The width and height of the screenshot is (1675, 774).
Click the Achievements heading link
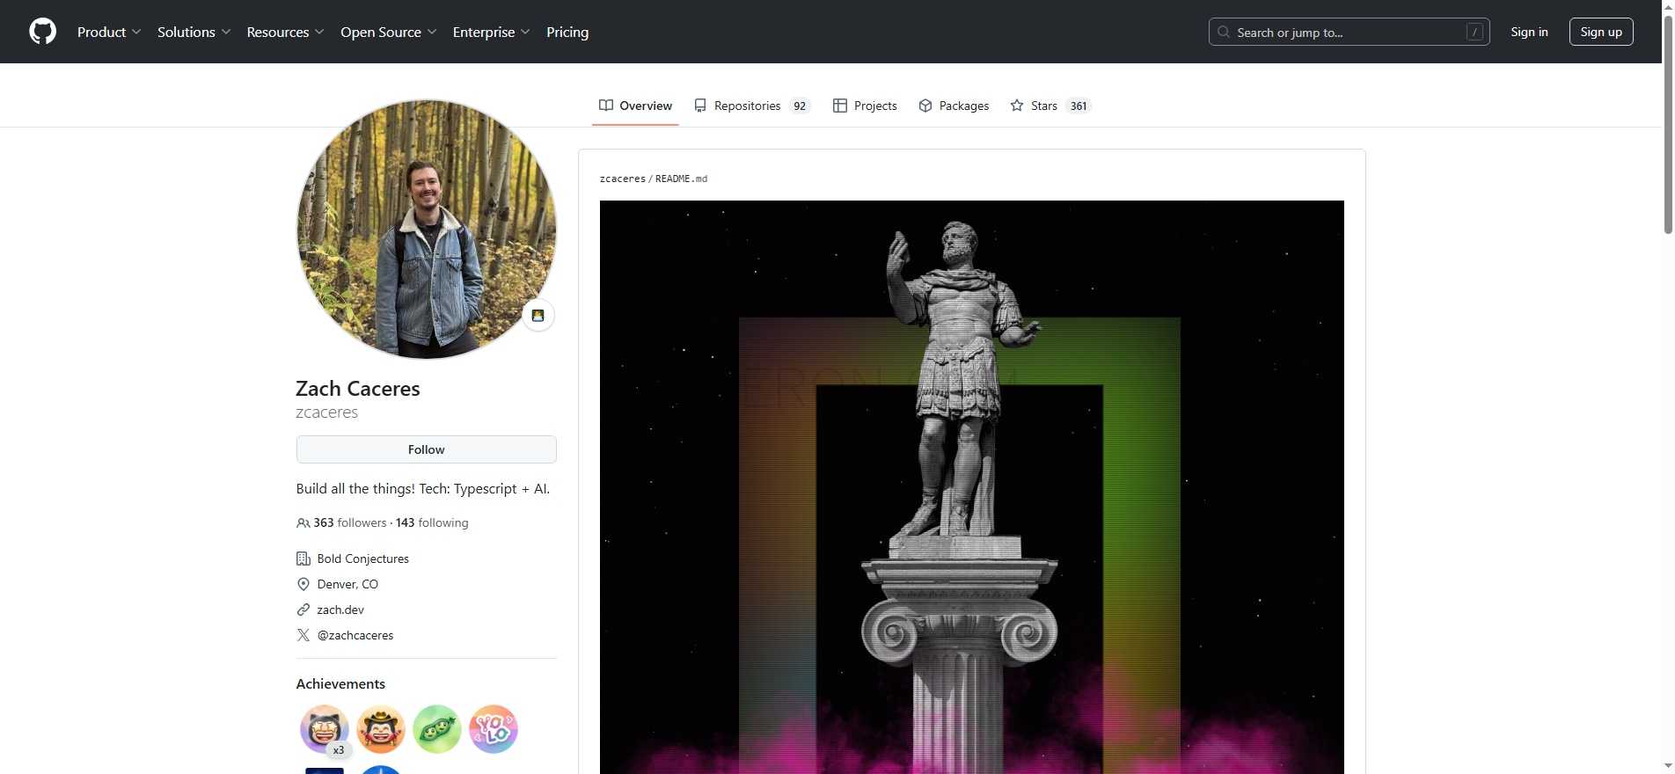(x=340, y=683)
